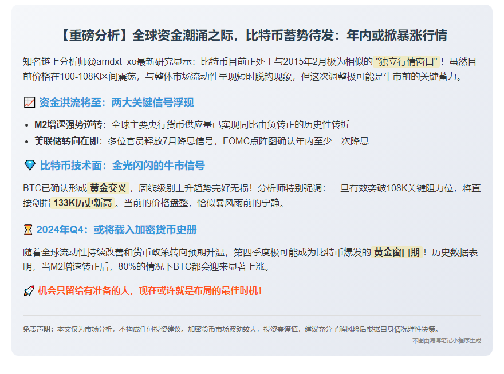
Task: Click the heading 比特币技术面：金光闪闪的牛市信号
Action: click(123, 166)
